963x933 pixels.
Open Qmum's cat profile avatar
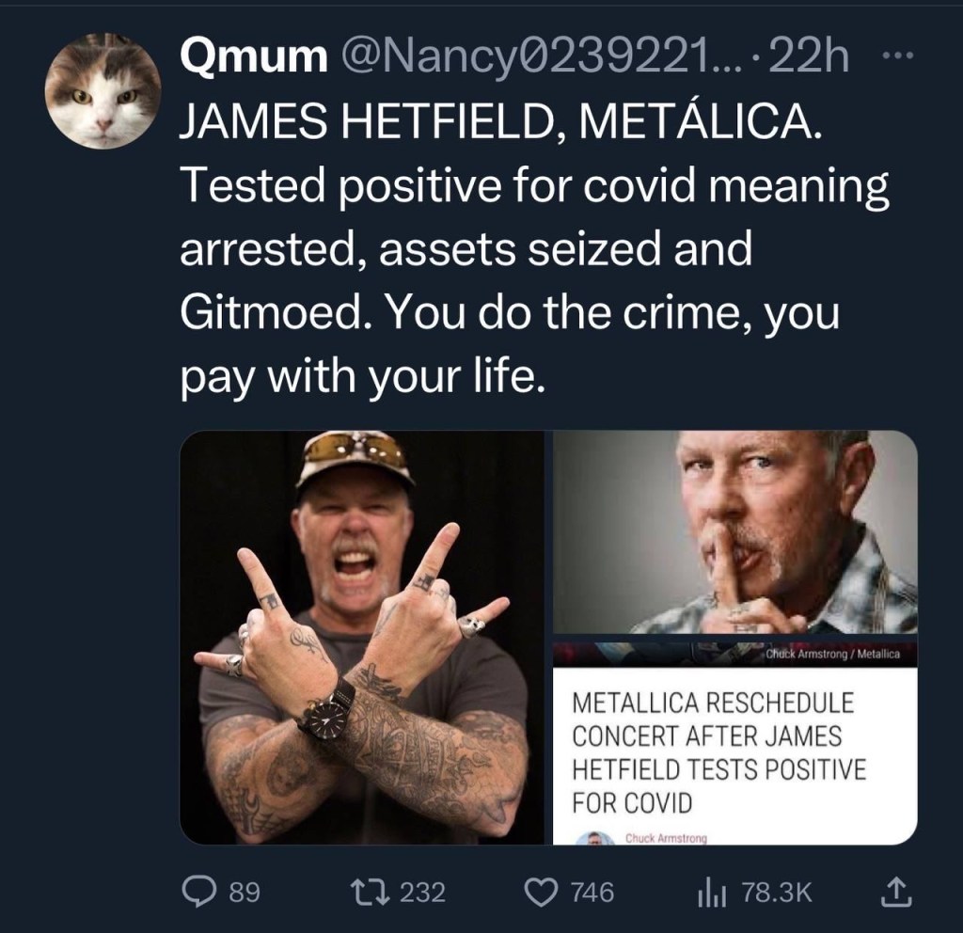pyautogui.click(x=103, y=91)
